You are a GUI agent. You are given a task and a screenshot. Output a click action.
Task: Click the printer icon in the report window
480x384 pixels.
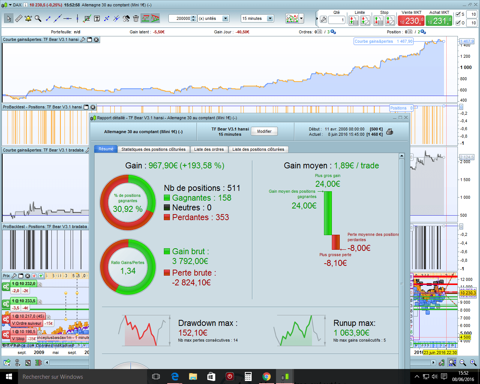click(390, 132)
